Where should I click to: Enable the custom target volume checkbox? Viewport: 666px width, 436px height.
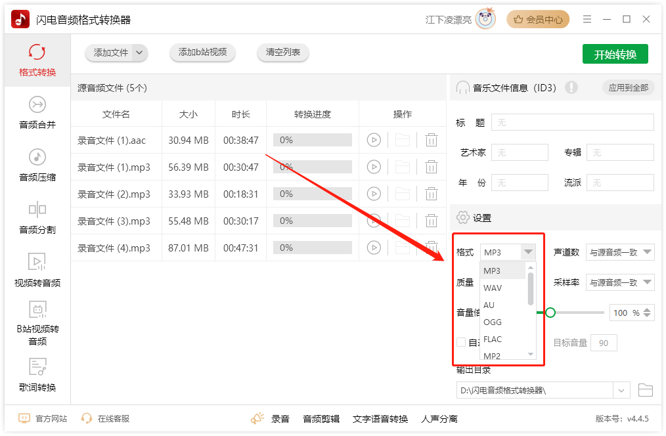460,342
